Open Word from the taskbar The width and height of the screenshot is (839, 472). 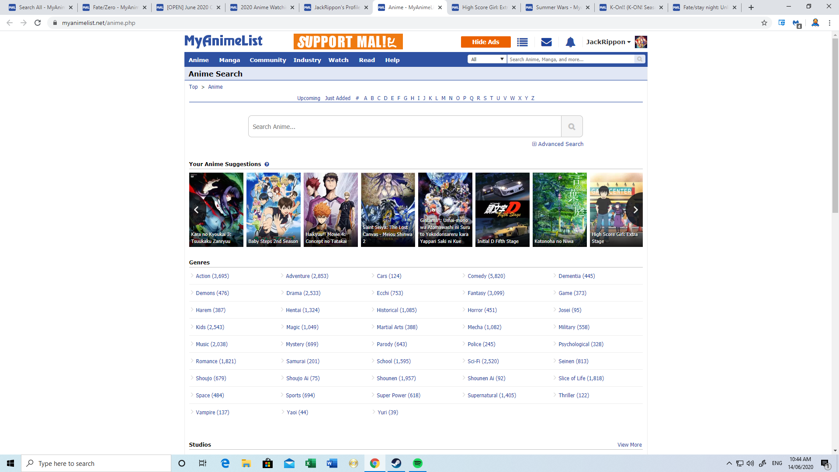(x=332, y=463)
